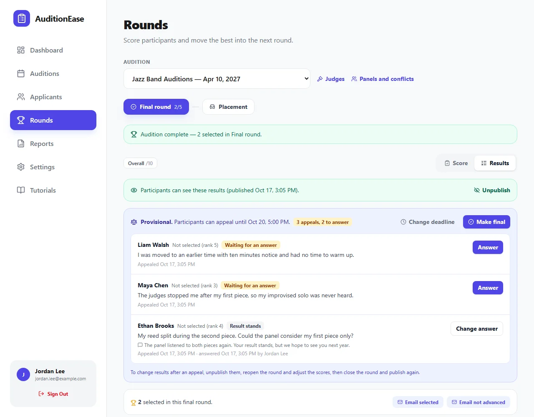Open Applicants from the sidebar
This screenshot has height=417, width=534.
tap(53, 97)
